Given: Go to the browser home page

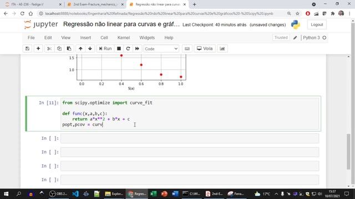Looking at the screenshot, I should click(x=31, y=13).
